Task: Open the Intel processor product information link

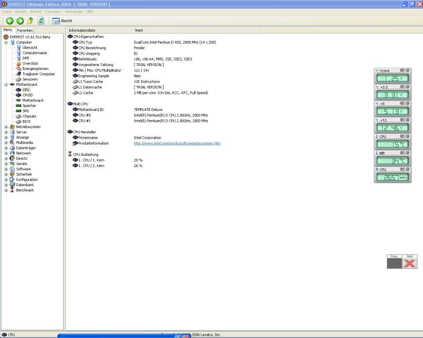Action: [x=177, y=143]
